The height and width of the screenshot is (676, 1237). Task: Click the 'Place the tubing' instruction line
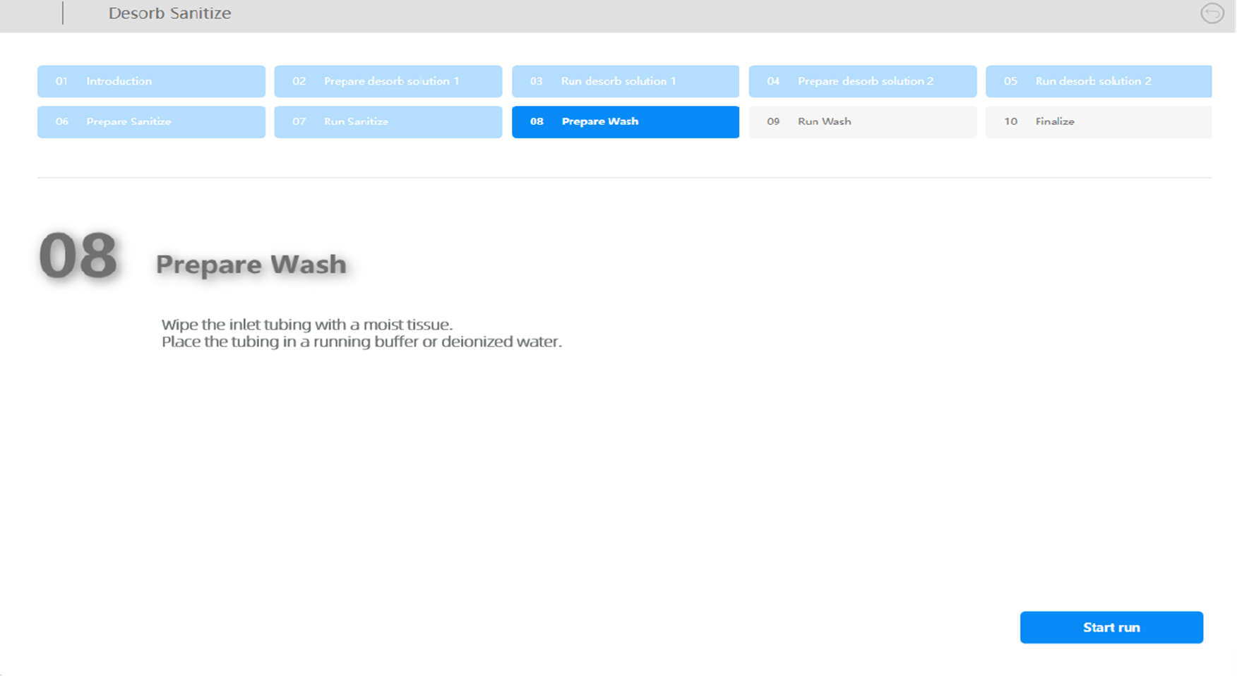point(361,342)
